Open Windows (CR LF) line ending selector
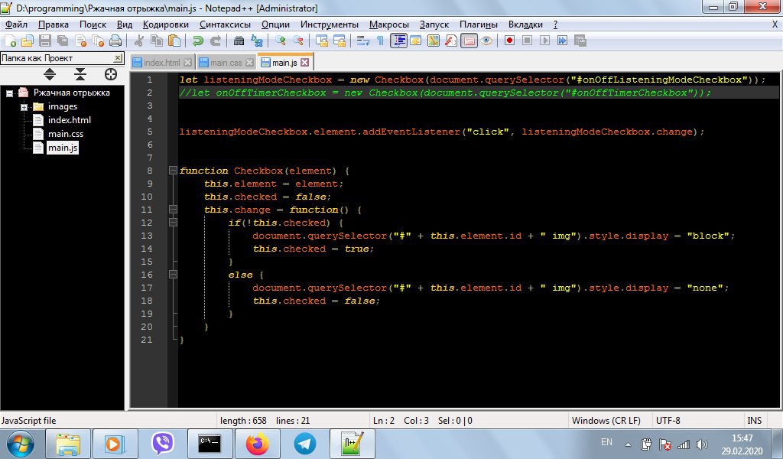Viewport: 783px width, 459px height. coord(606,421)
